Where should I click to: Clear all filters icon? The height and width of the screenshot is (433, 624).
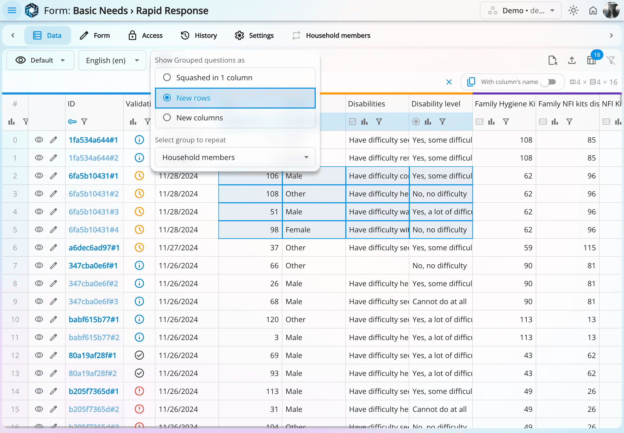[x=611, y=60]
